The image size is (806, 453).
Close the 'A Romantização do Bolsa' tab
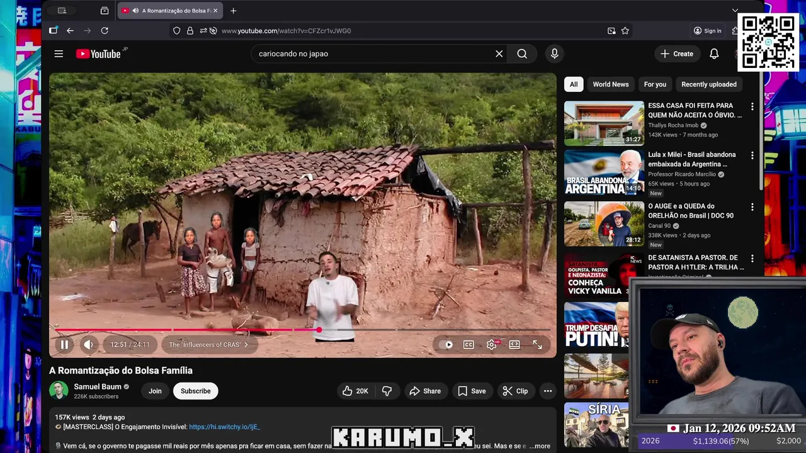coord(215,11)
